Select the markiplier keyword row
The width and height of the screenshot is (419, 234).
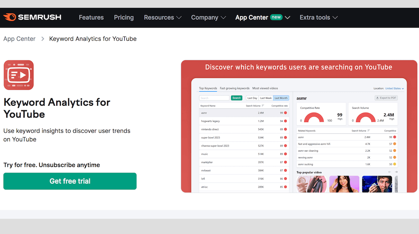(244, 162)
